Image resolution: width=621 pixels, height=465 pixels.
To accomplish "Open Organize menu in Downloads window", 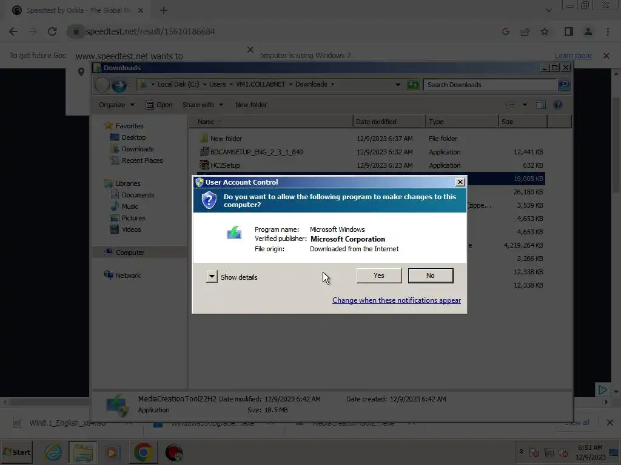I will (x=116, y=105).
